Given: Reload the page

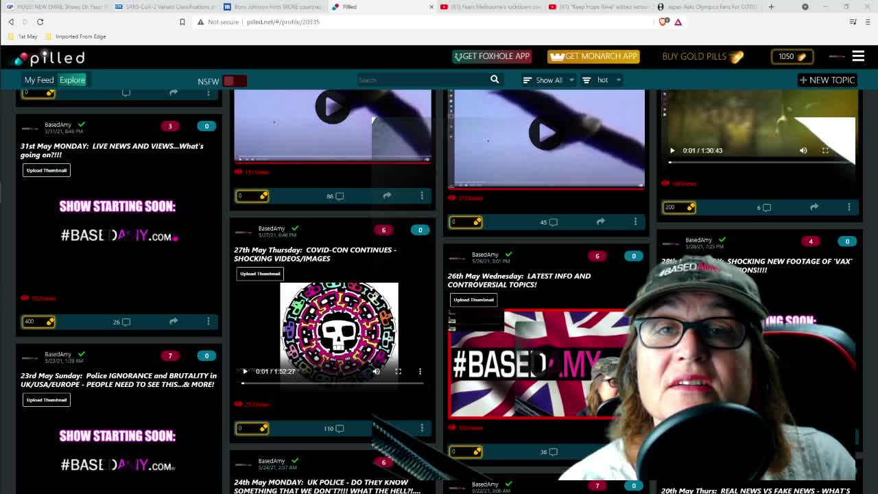Looking at the screenshot, I should [40, 22].
